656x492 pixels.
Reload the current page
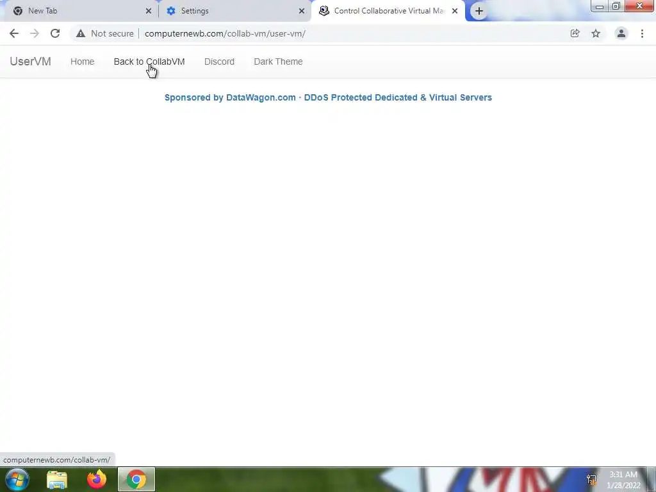coord(55,33)
